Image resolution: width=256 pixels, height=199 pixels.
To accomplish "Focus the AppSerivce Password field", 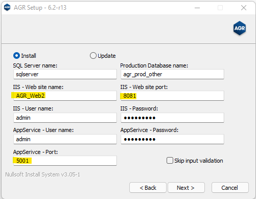I will pos(172,139).
